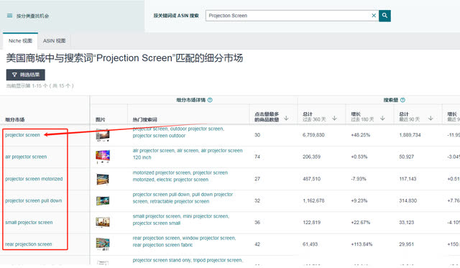Viewport: 460px width, 268px height.
Task: Click 'tripod projector screen' search terms
Action: (x=217, y=260)
